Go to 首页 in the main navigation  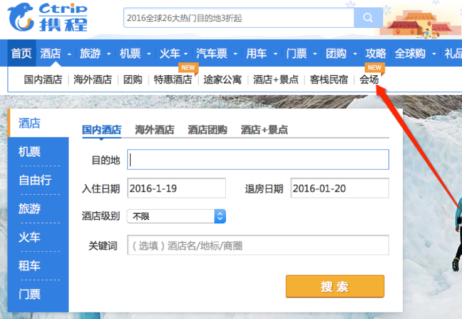(21, 53)
